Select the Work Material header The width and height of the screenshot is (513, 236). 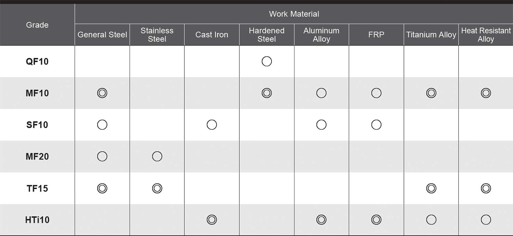click(294, 14)
